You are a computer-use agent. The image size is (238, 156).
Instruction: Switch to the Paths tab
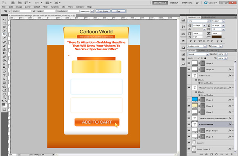(x=214, y=51)
